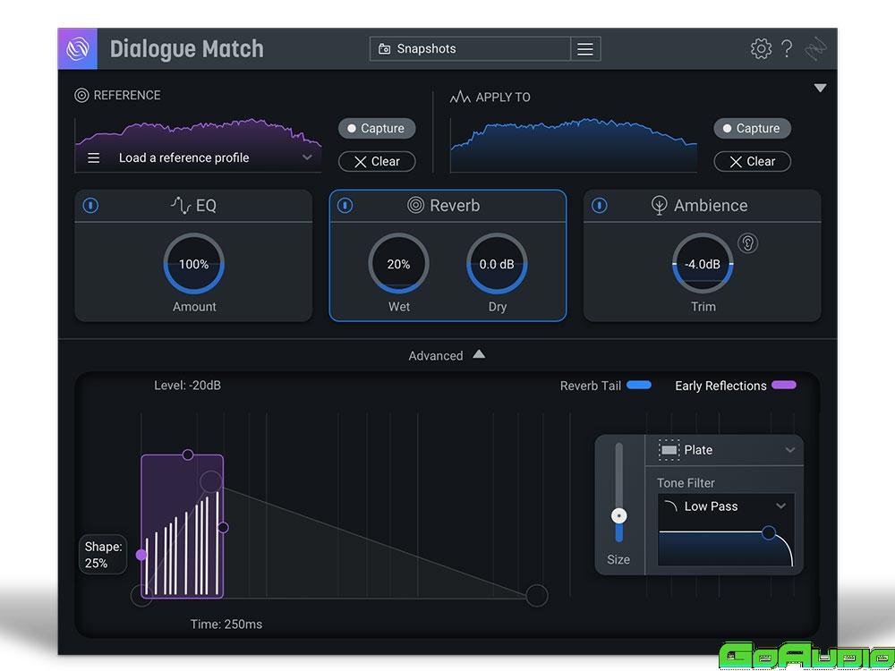
Task: Open help via question mark icon
Action: pyautogui.click(x=787, y=48)
